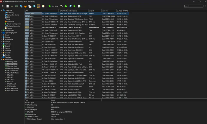Collapse the Computer tree node
Image resolution: width=207 pixels, height=124 pixels.
tap(1, 10)
